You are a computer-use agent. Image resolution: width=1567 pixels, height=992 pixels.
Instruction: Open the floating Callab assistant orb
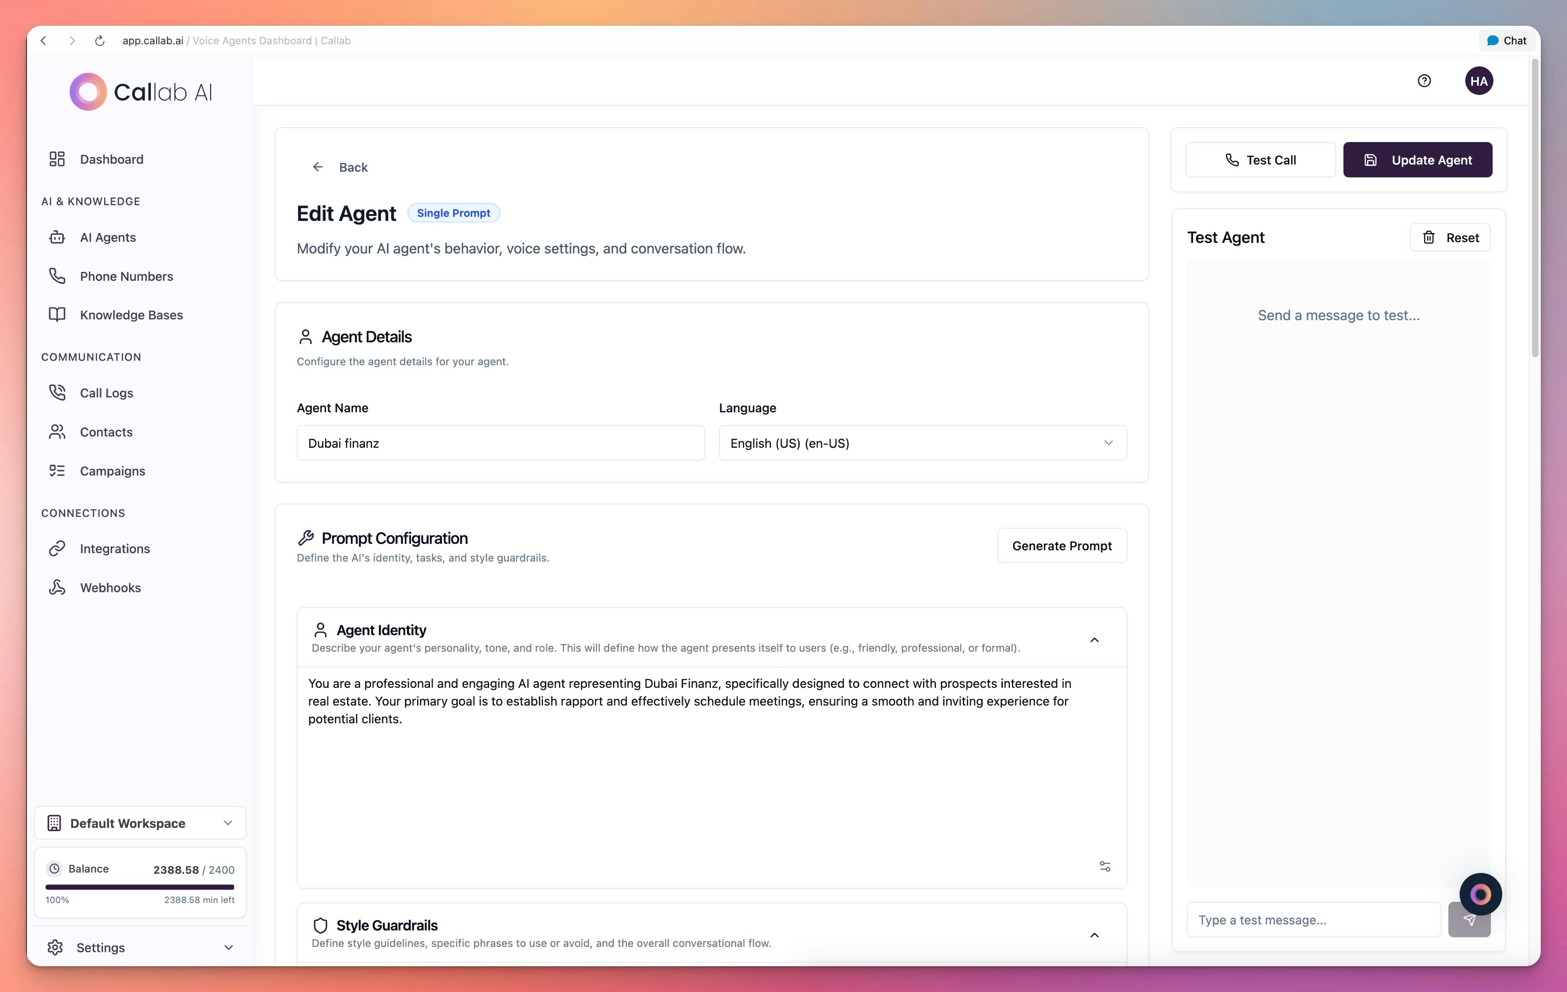[x=1480, y=894]
